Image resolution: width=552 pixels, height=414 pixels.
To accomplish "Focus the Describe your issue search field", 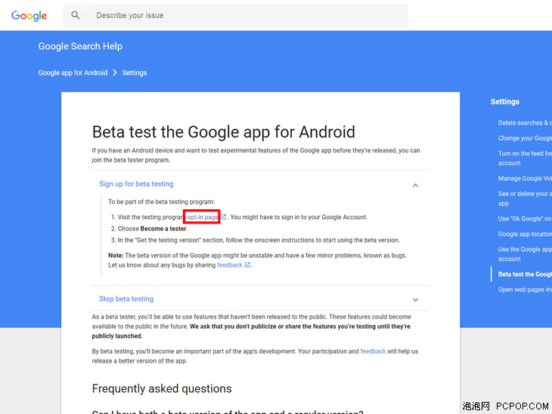I will [x=235, y=15].
